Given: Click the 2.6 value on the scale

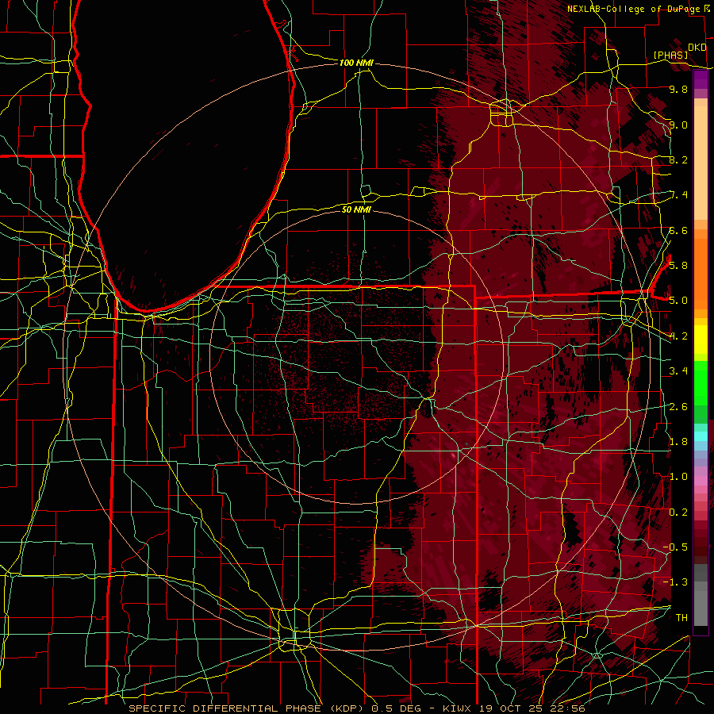Looking at the screenshot, I should click(678, 406).
